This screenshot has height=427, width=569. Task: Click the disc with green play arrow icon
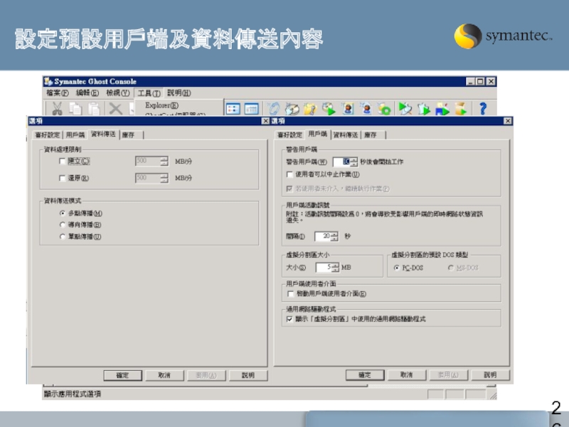[x=329, y=109]
